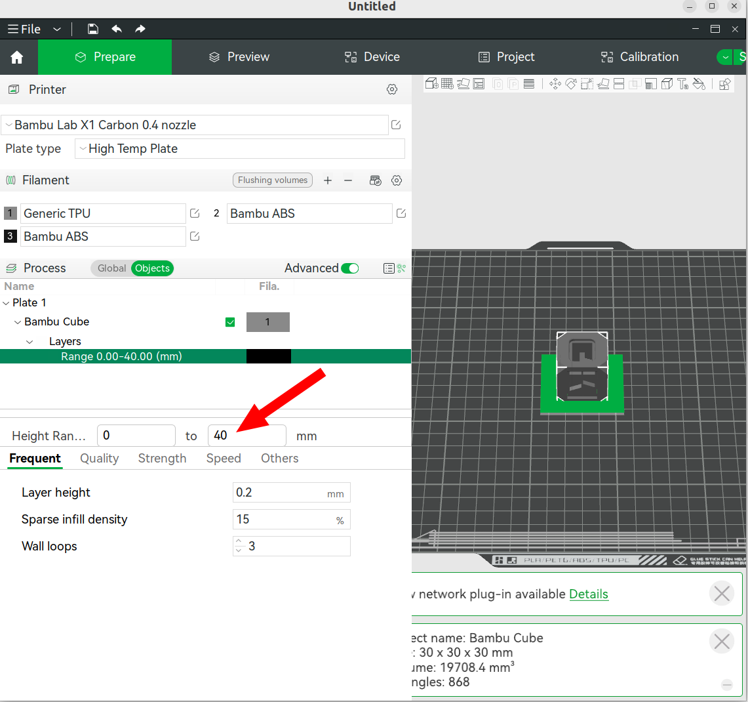This screenshot has width=748, height=702.
Task: Dismiss the network plug-in notification
Action: point(721,594)
